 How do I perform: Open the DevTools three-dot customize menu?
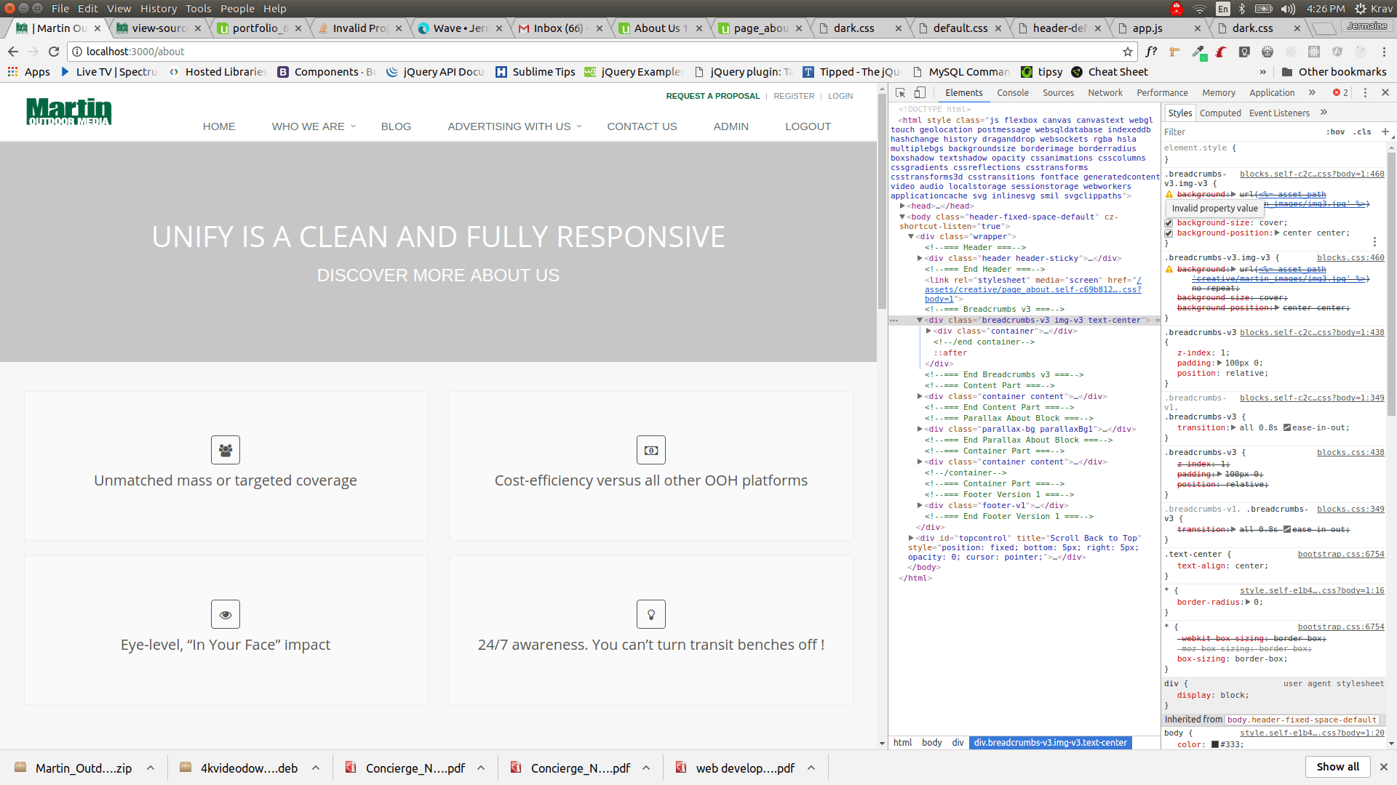pyautogui.click(x=1365, y=93)
